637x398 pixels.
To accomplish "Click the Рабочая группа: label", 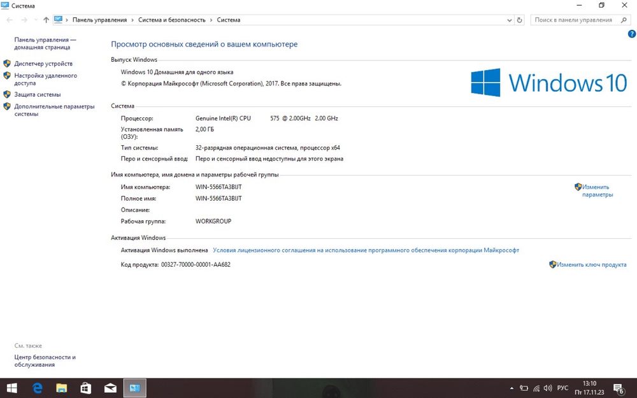I will point(143,222).
